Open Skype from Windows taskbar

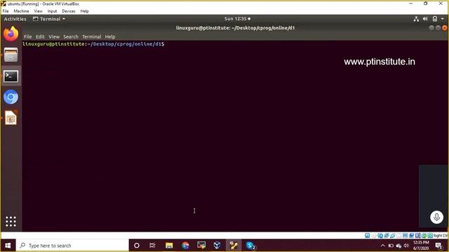click(x=250, y=246)
